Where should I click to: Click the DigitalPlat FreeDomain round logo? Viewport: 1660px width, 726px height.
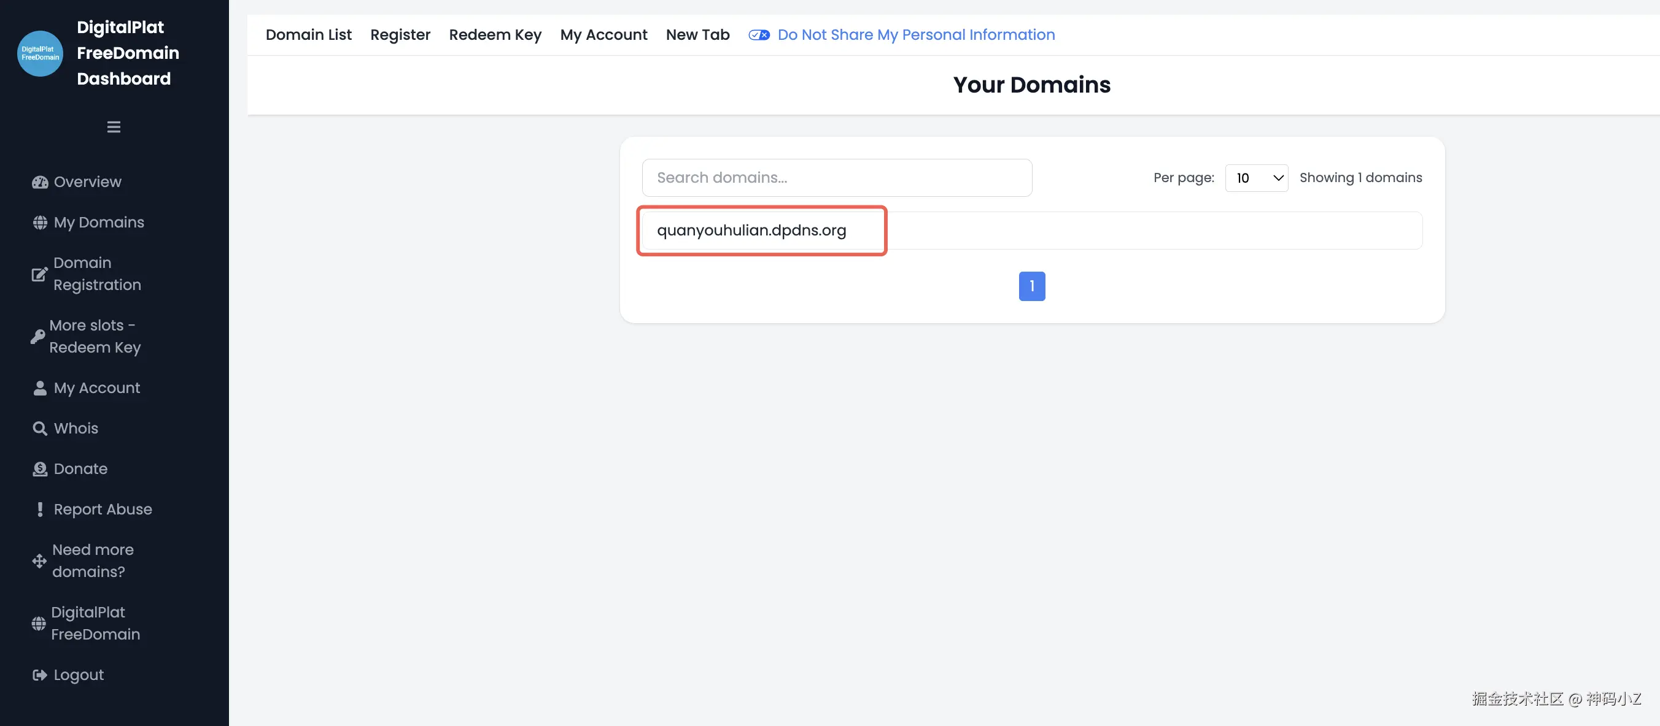[x=40, y=53]
